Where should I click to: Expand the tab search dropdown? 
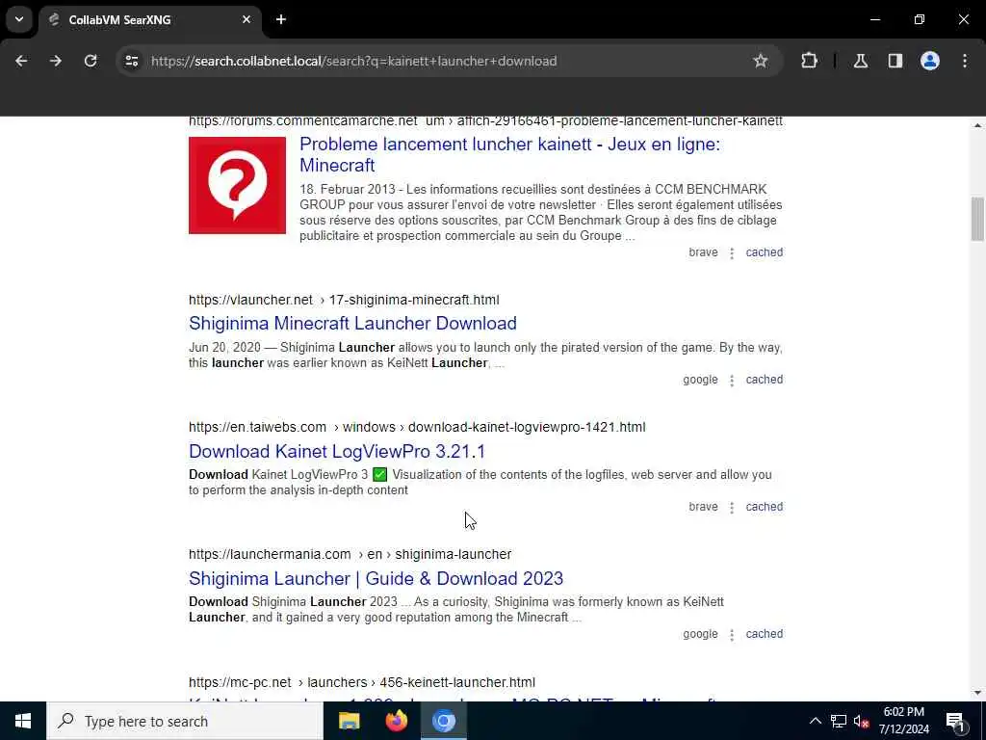click(19, 19)
